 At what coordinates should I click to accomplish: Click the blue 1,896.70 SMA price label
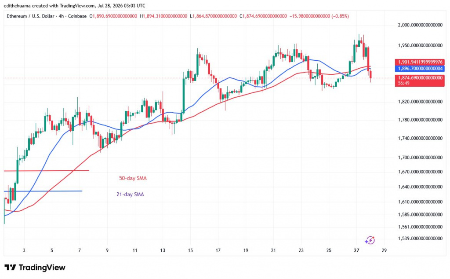click(x=420, y=68)
